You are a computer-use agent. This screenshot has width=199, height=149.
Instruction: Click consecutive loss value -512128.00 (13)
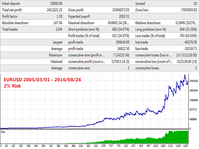point(187,61)
